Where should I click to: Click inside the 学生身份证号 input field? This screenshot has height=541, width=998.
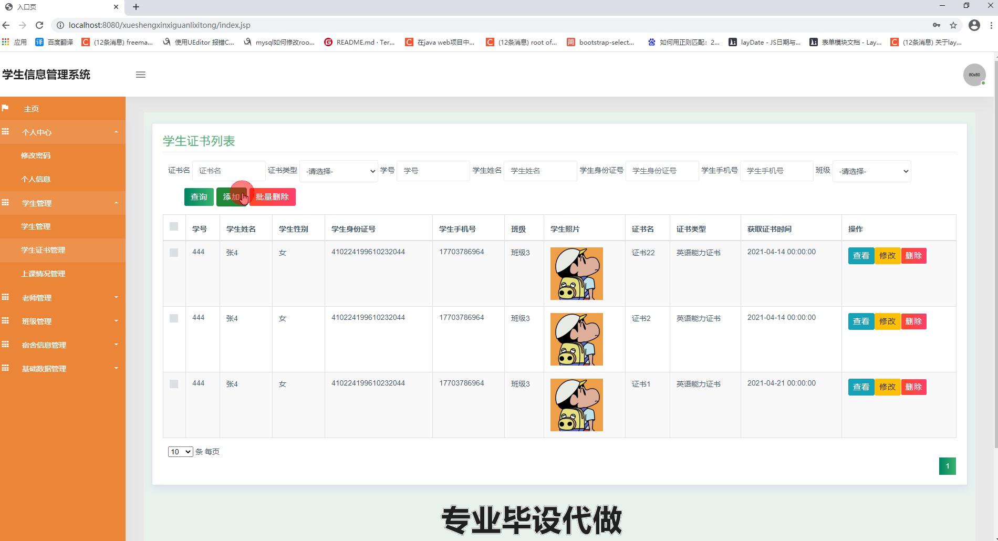click(x=662, y=171)
